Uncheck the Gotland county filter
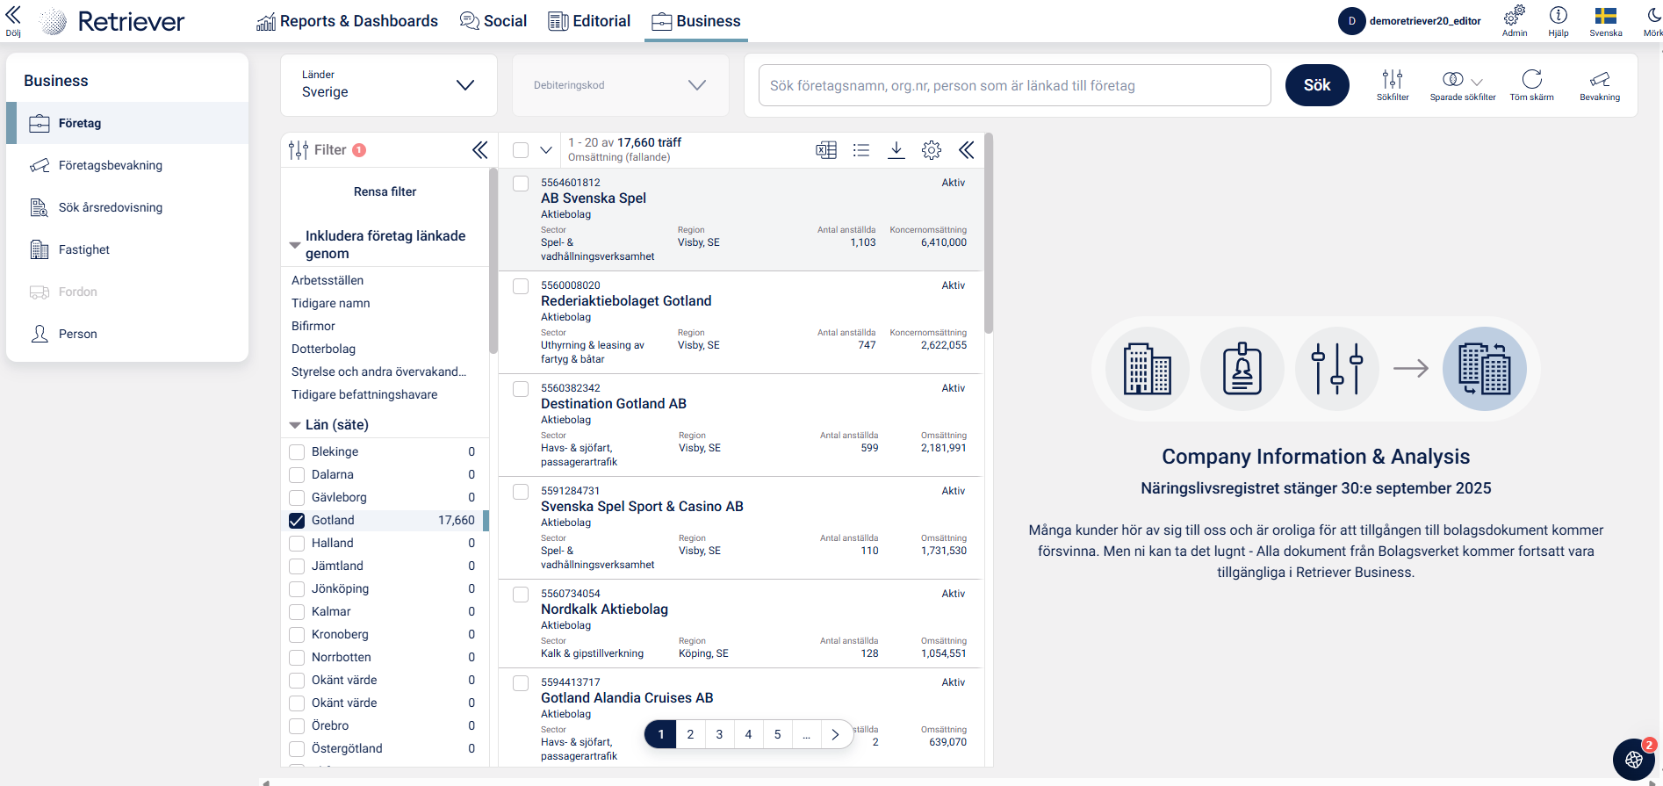 coord(297,521)
